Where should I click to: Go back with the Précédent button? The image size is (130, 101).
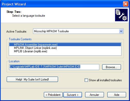click(x=53, y=95)
